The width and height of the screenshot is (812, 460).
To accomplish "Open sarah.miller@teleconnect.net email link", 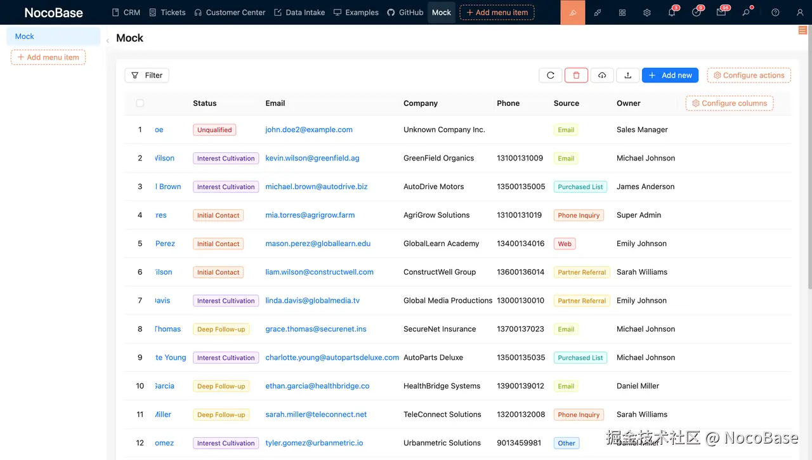I will pyautogui.click(x=316, y=414).
